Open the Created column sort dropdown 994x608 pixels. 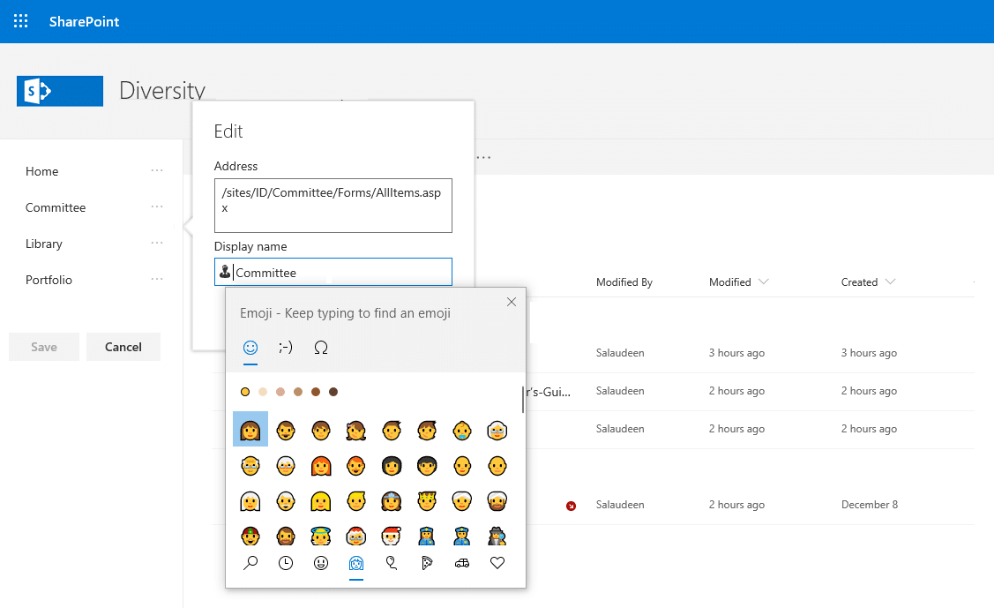(891, 281)
